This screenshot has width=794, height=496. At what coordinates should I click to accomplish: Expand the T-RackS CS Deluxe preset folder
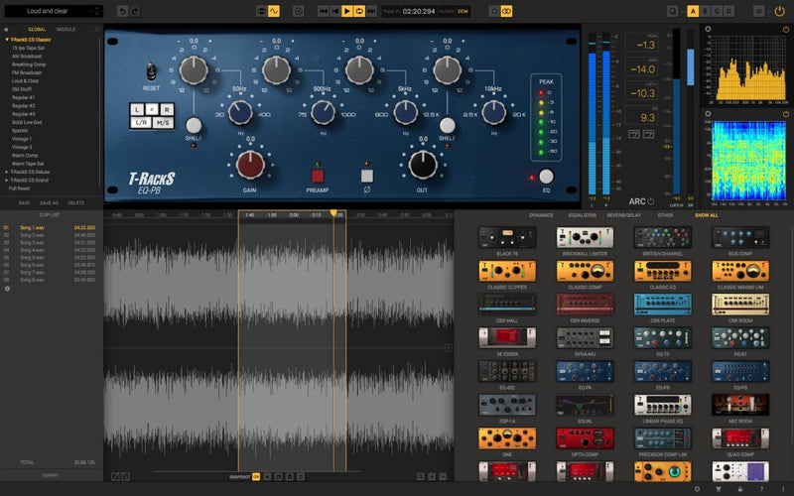pos(7,173)
